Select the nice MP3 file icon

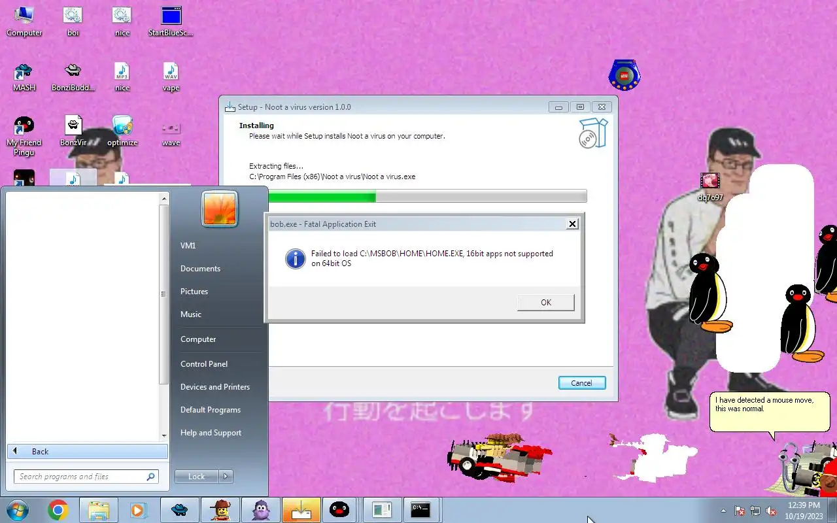pyautogui.click(x=122, y=76)
